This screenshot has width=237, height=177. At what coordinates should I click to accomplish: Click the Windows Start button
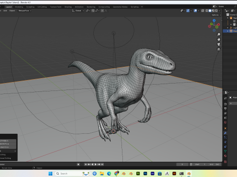click(50, 174)
